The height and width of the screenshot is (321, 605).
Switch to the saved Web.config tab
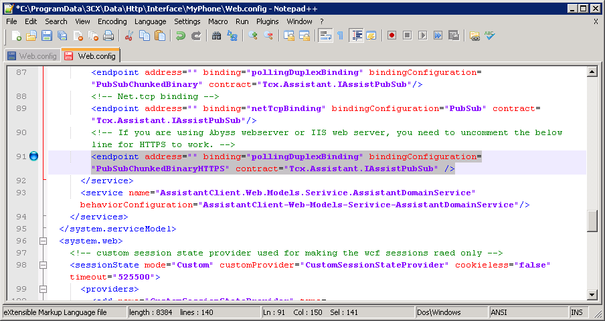pos(33,56)
